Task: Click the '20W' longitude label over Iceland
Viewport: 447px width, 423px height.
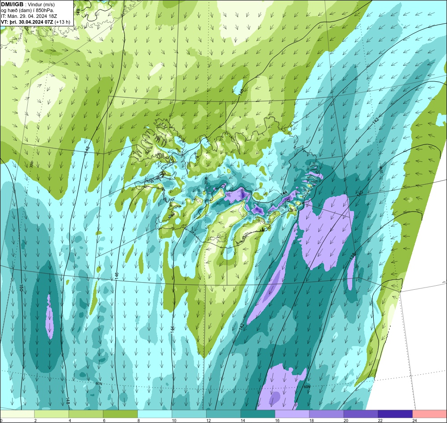Action: [x=207, y=181]
